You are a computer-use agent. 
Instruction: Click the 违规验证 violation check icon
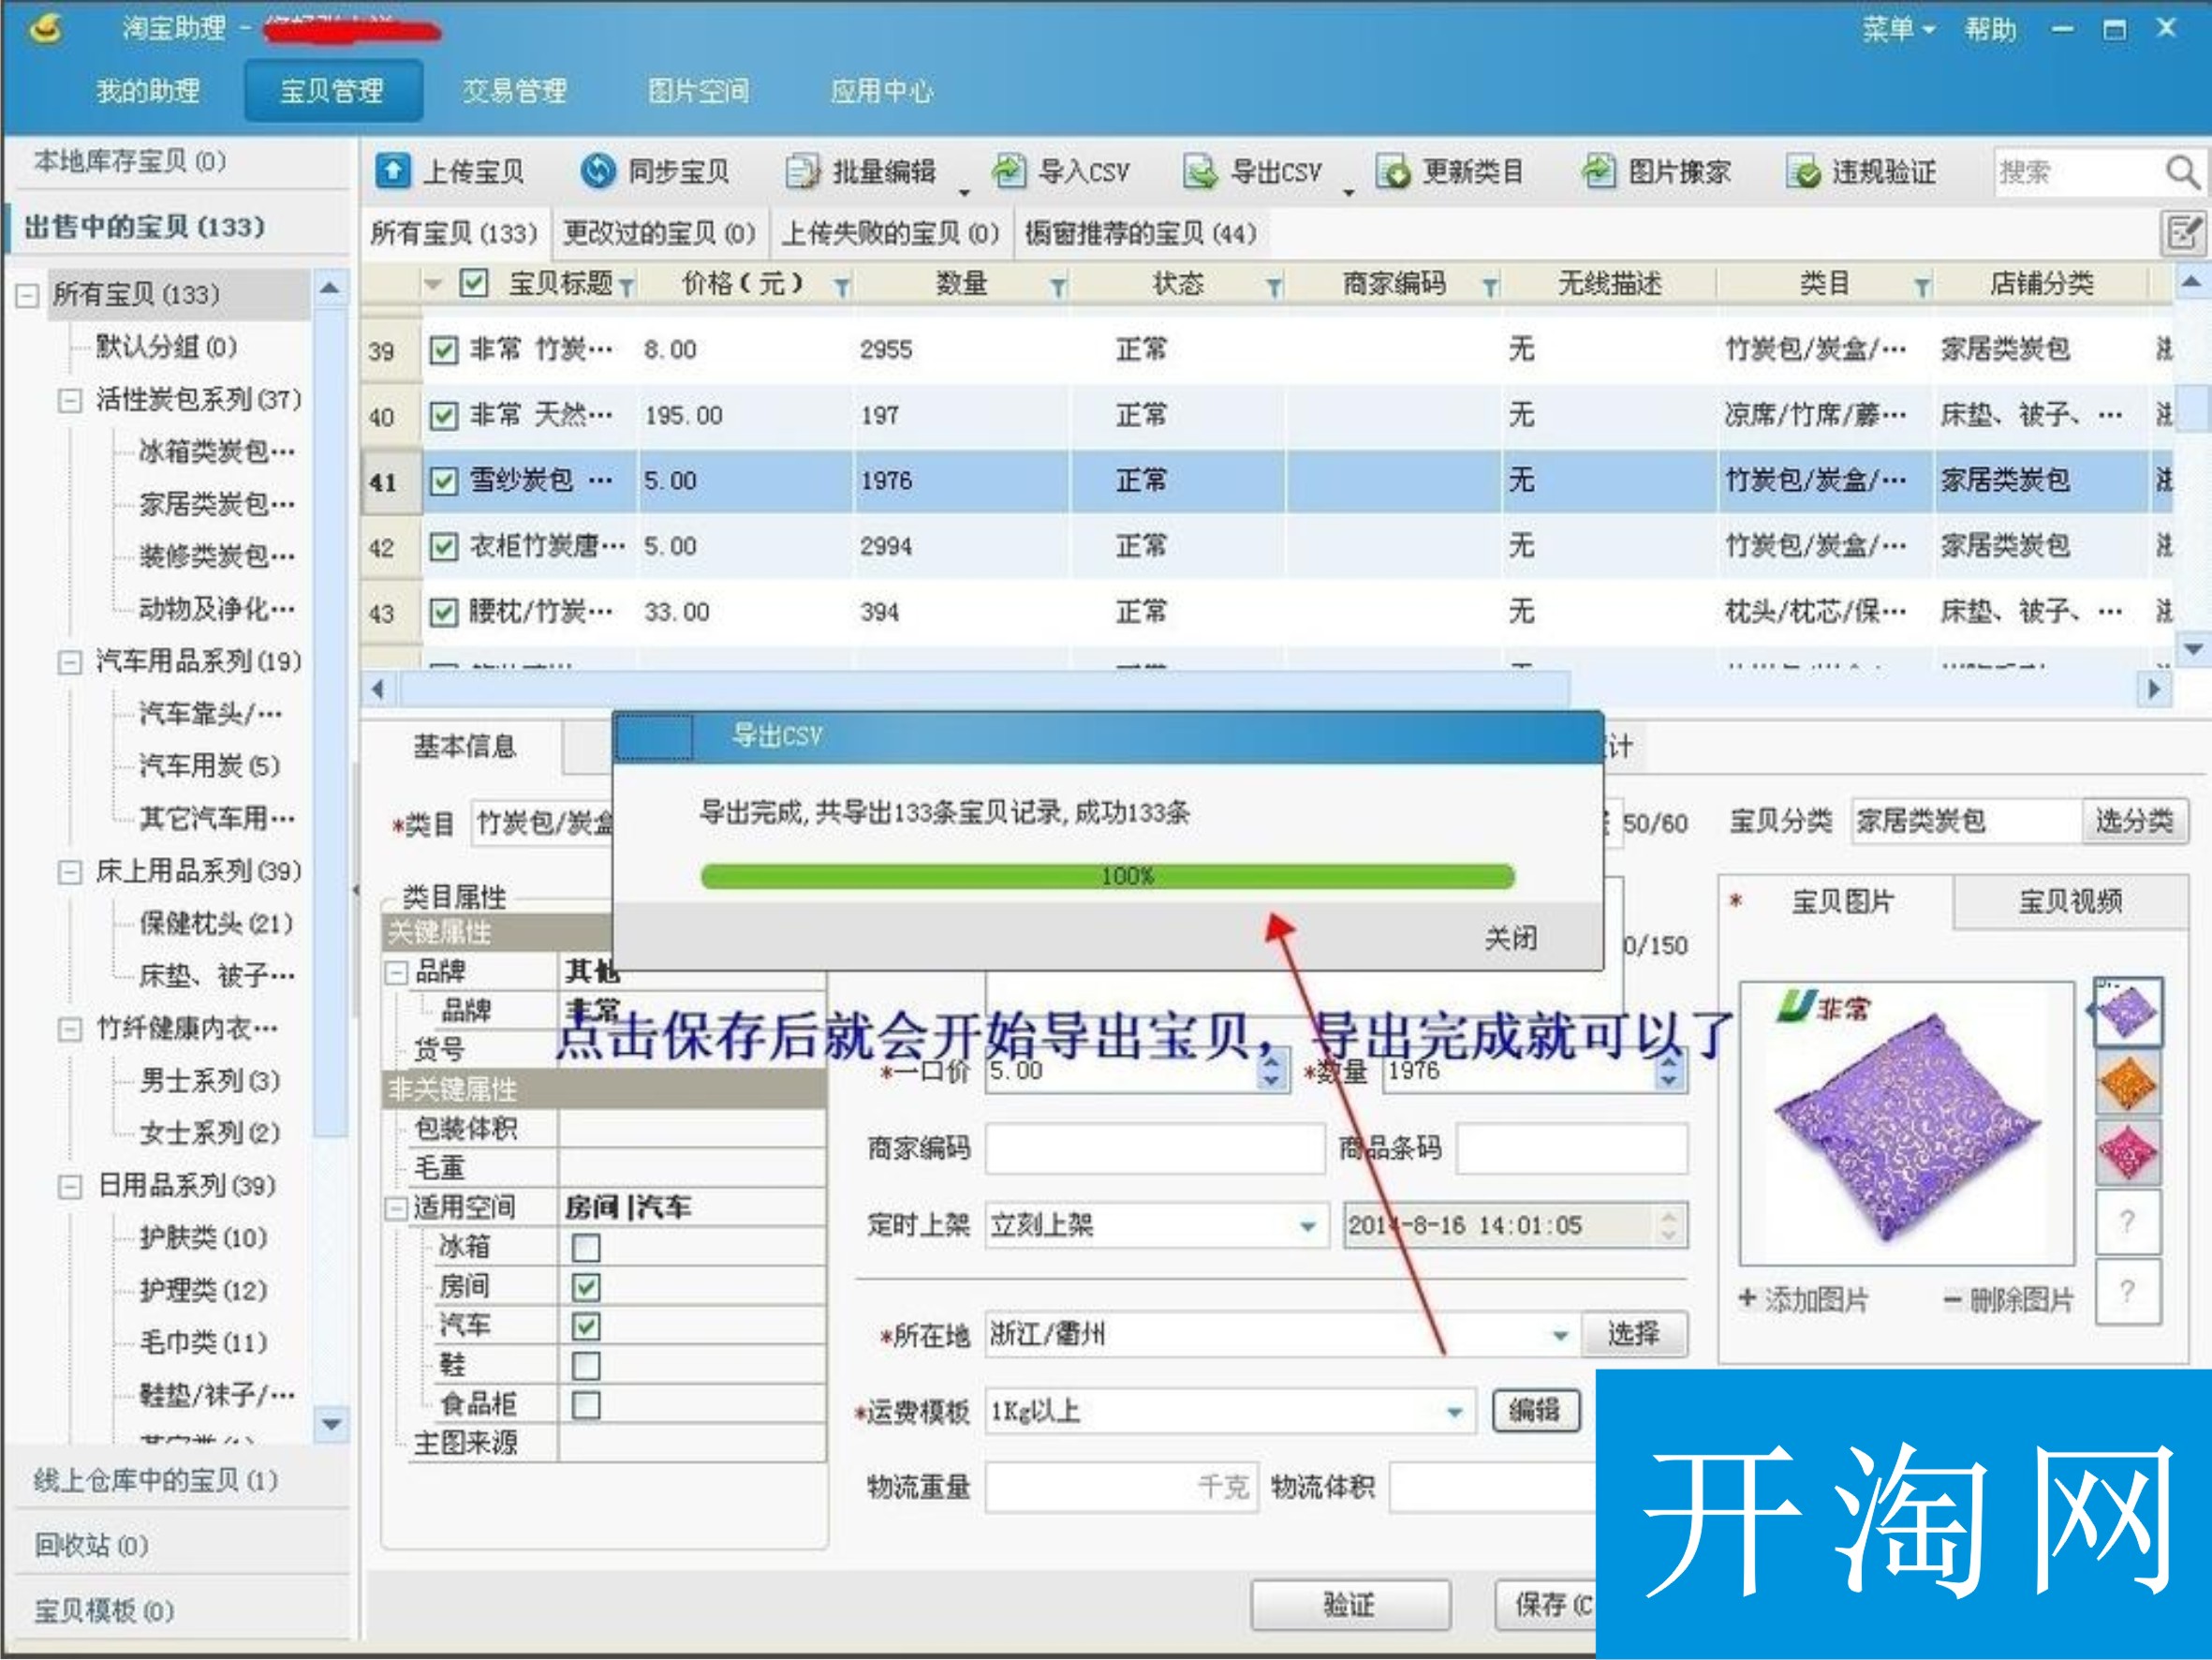click(1804, 172)
